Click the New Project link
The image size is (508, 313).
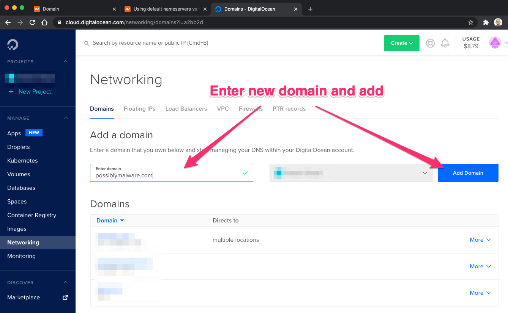(35, 92)
